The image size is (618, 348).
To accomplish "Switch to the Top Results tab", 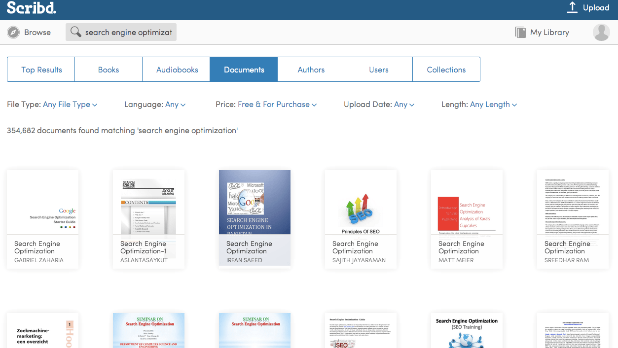I will pyautogui.click(x=41, y=70).
